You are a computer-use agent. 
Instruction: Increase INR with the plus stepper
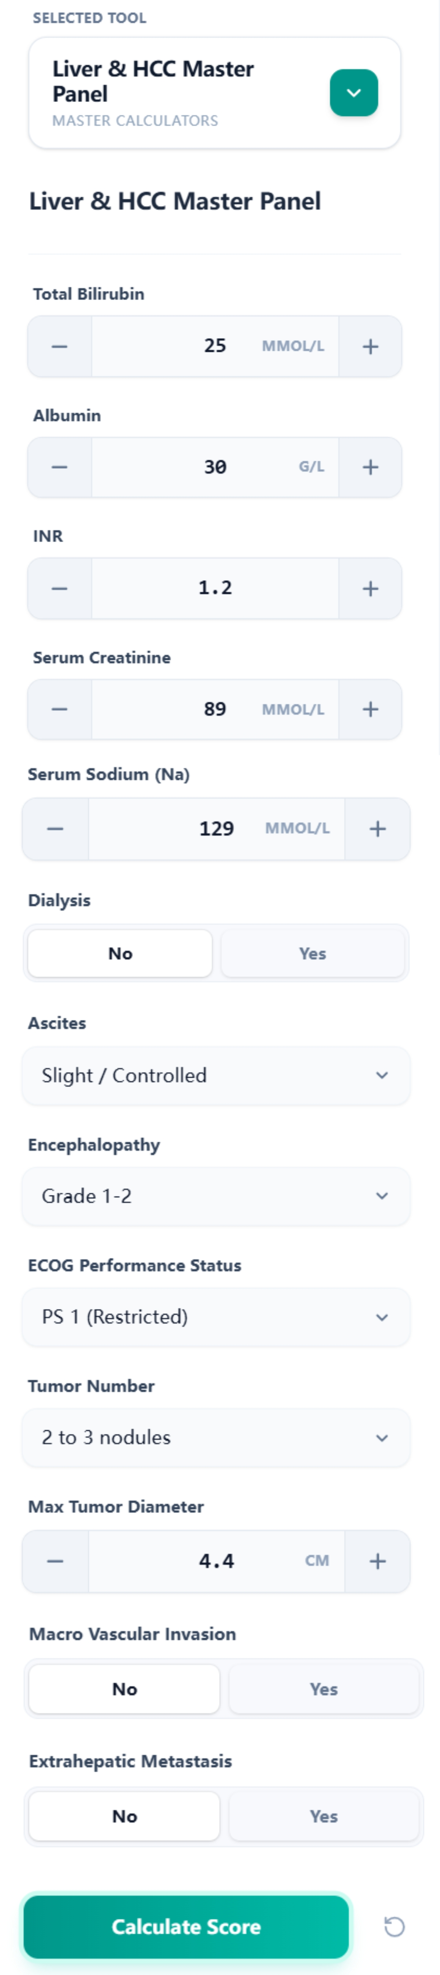(370, 588)
